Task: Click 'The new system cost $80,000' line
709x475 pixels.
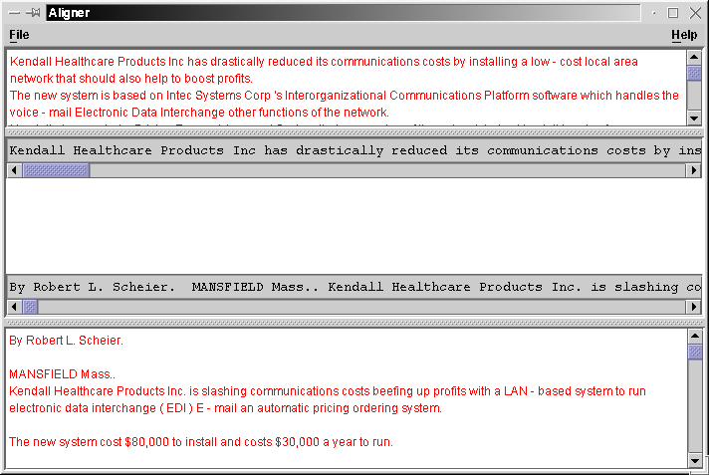Action: coord(201,441)
